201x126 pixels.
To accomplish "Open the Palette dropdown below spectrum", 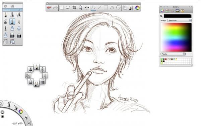I will coord(173,54).
